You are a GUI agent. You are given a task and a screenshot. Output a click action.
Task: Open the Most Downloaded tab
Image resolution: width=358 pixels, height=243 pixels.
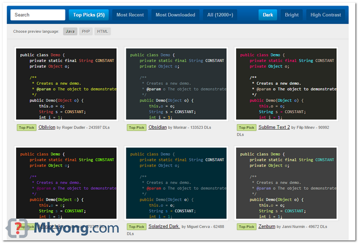tap(175, 15)
